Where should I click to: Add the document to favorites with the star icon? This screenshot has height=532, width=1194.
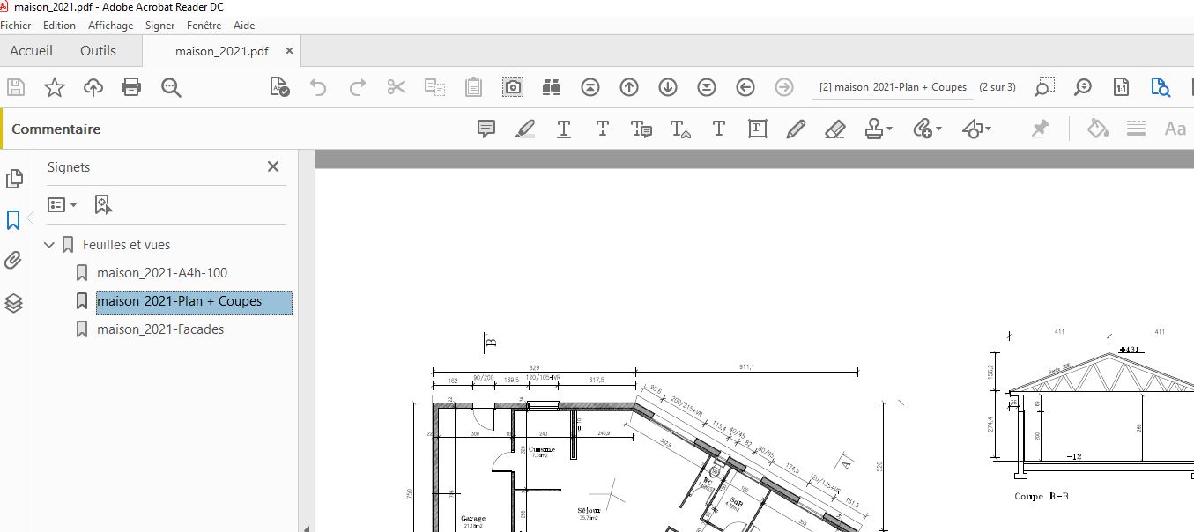[x=55, y=87]
